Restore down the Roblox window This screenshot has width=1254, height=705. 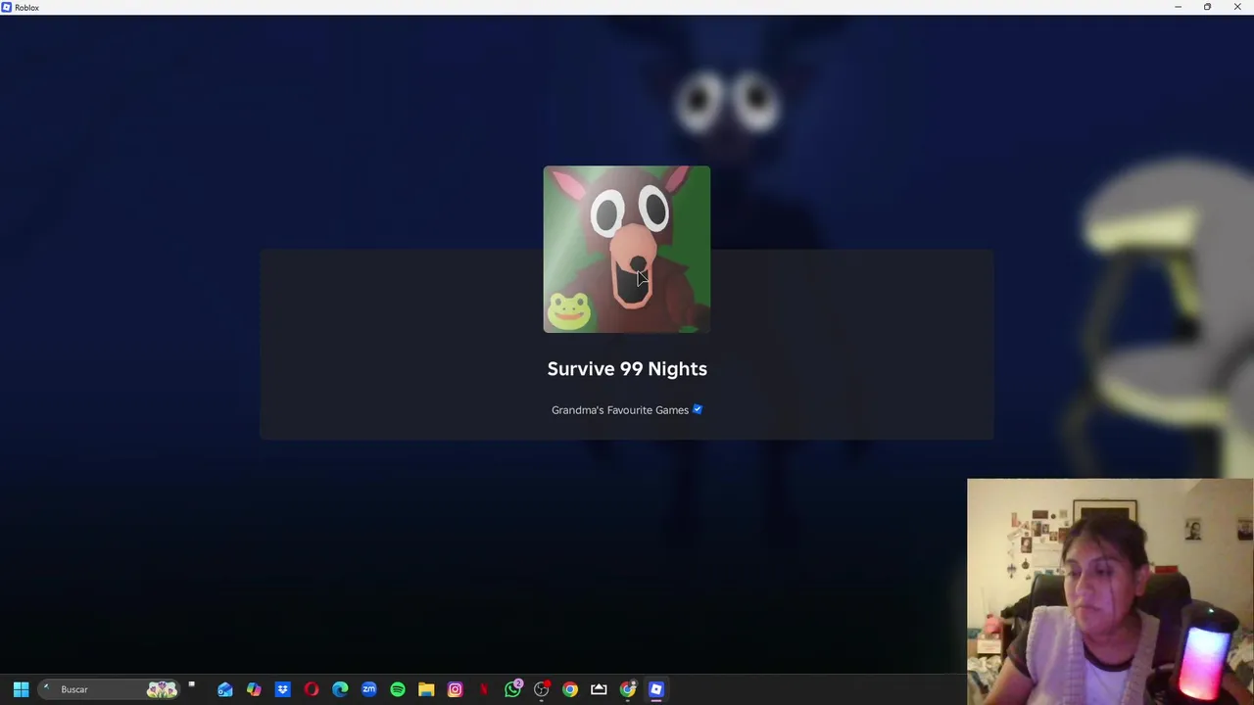point(1207,7)
